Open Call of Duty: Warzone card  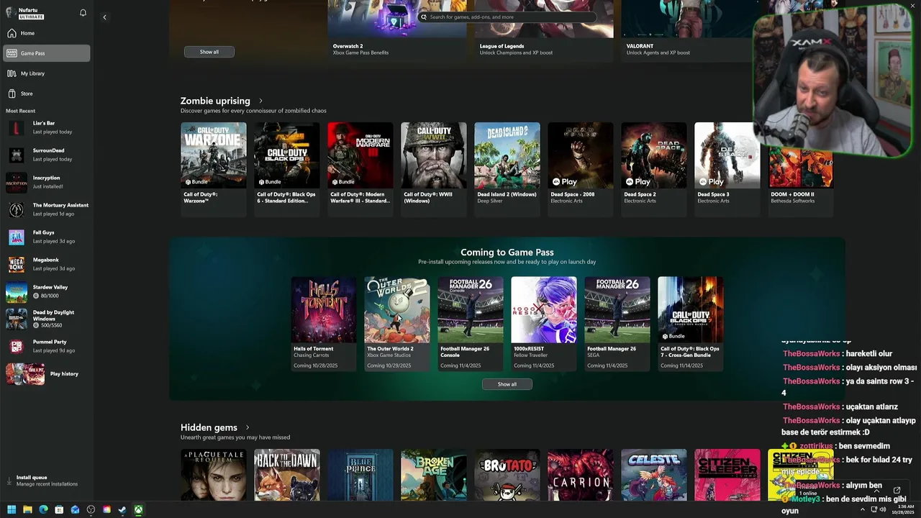pos(214,169)
